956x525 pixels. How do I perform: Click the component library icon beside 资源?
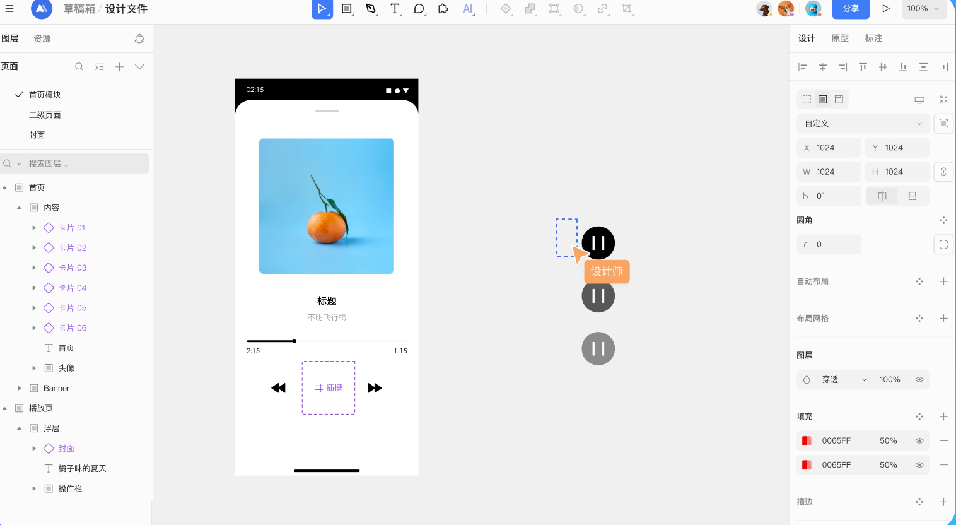click(x=139, y=38)
